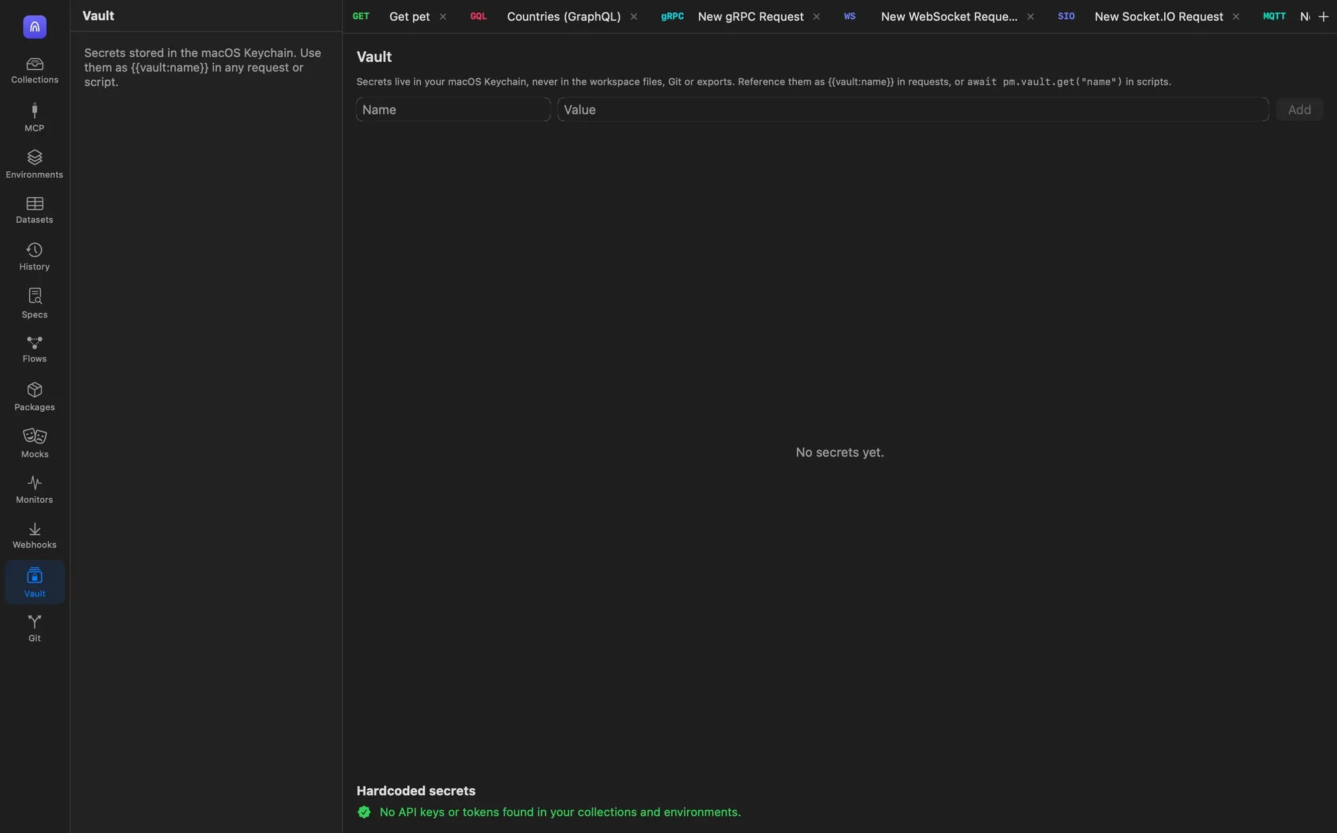The image size is (1337, 833).
Task: Open the Monitors section
Action: click(35, 490)
